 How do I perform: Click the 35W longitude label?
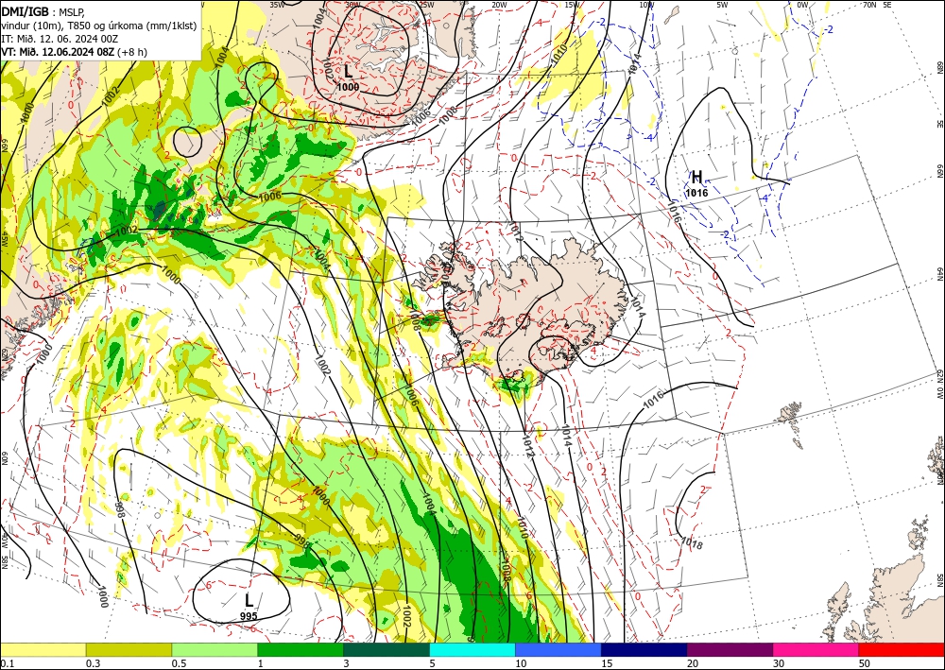[277, 5]
